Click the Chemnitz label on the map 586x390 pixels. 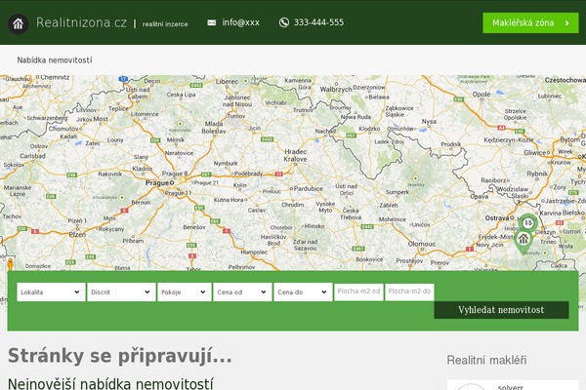55,77
